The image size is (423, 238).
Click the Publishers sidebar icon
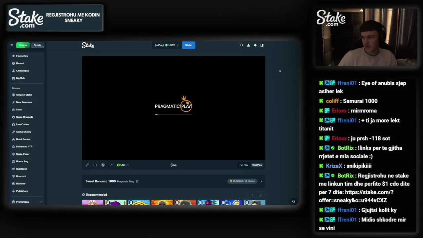tap(14, 191)
